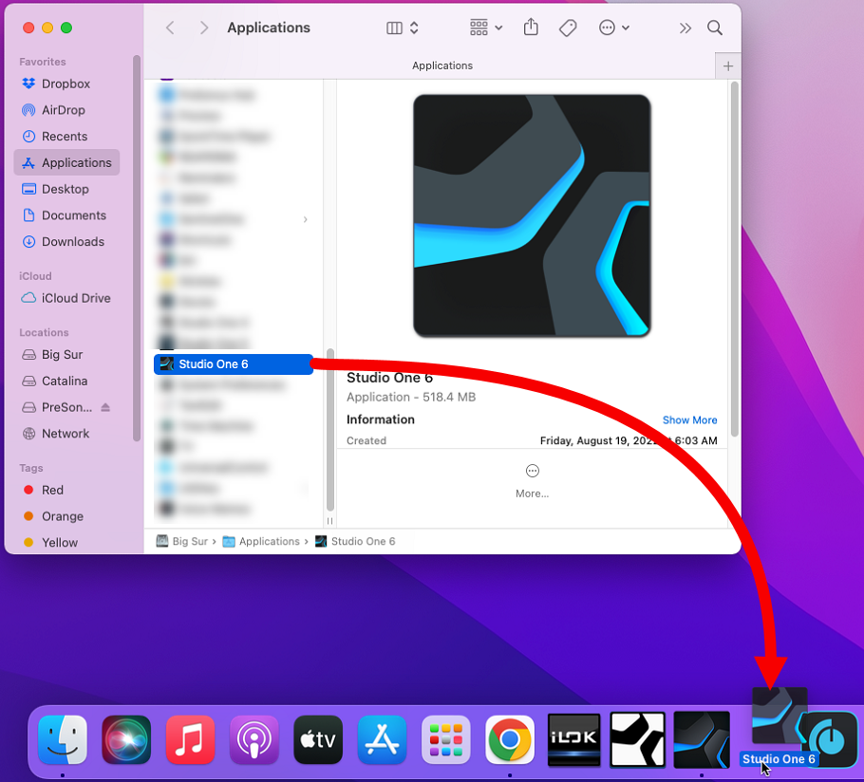
Task: Click the file list column scrollbar
Action: click(330, 429)
